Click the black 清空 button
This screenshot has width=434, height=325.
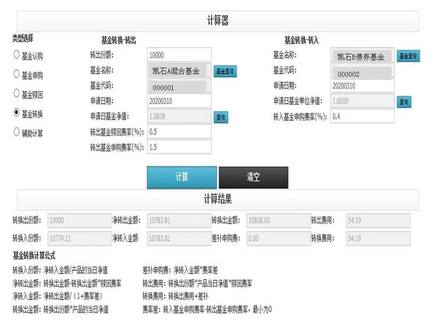(x=254, y=177)
